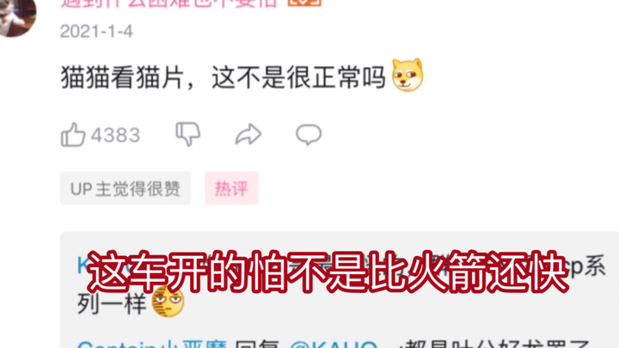Click the 2021-1-4 comment date
The image size is (619, 348).
pyautogui.click(x=96, y=31)
